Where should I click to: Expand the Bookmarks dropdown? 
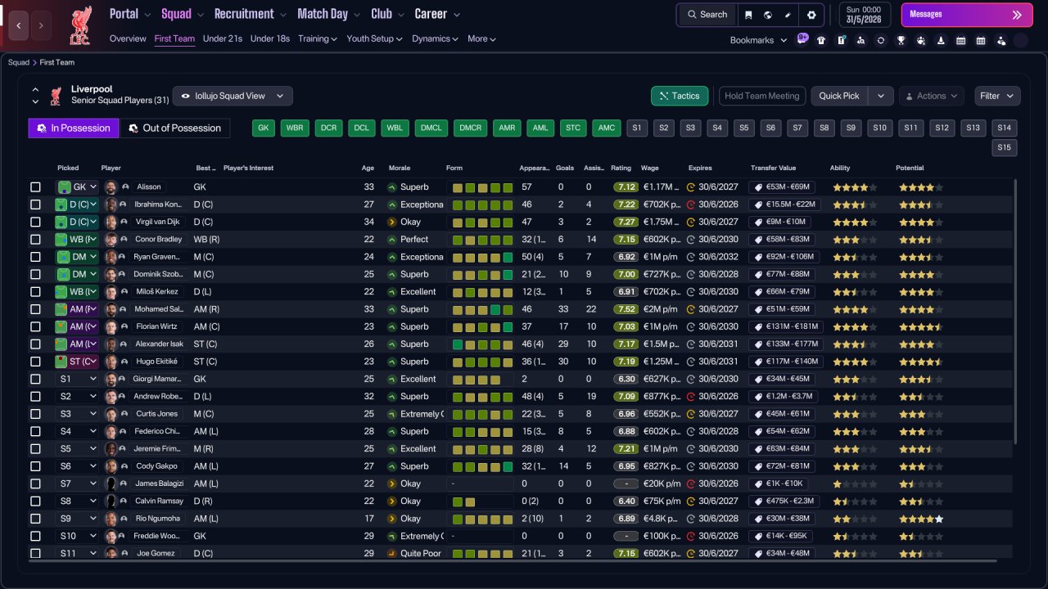click(x=758, y=40)
